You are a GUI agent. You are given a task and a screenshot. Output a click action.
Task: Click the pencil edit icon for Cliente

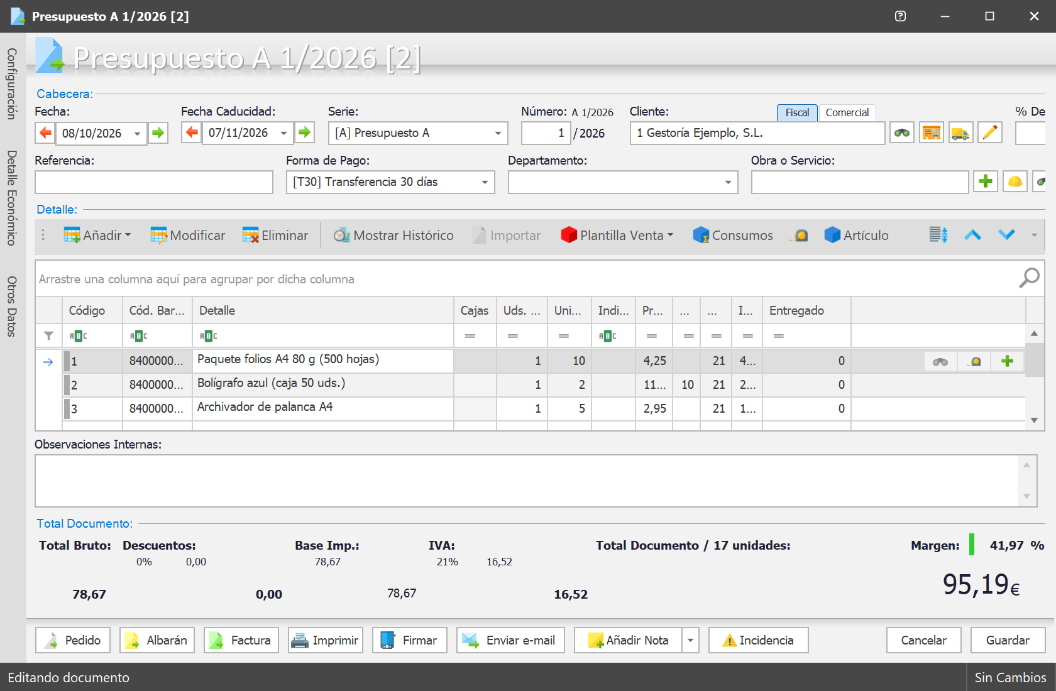point(990,133)
